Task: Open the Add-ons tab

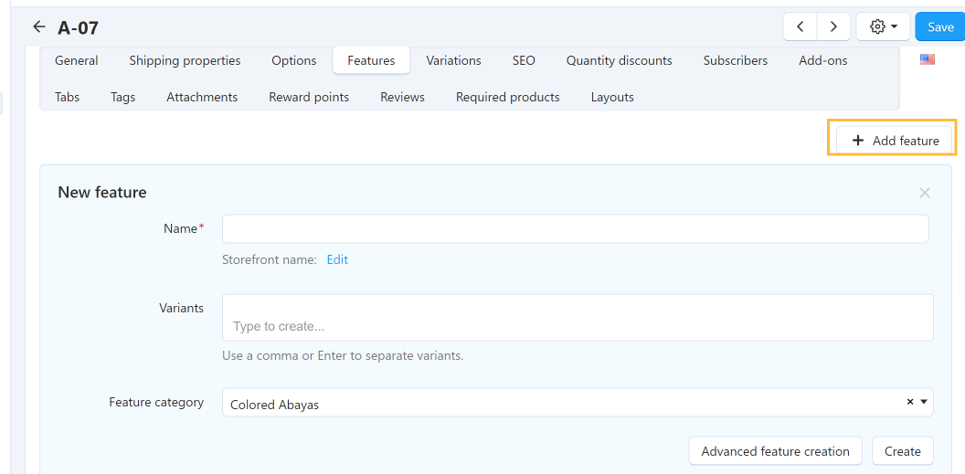Action: pos(822,60)
